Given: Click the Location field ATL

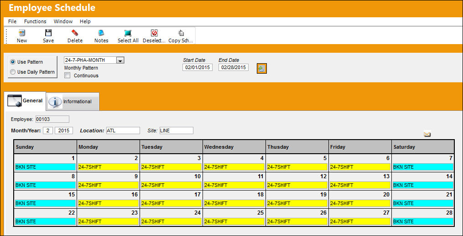Looking at the screenshot, I should click(x=123, y=131).
